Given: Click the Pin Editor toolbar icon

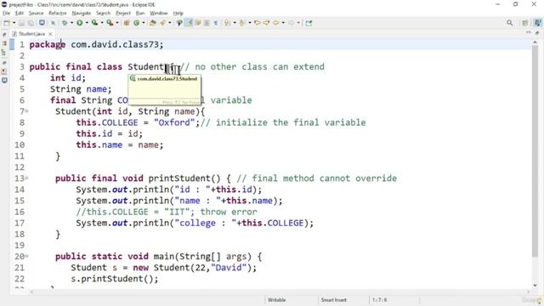Looking at the screenshot, I should coord(309,23).
